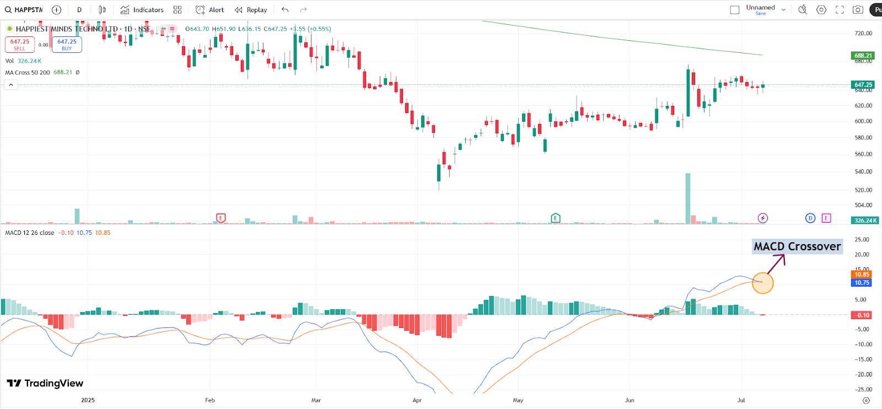Open symbol search for HAPPSTMNDS
This screenshot has height=409, width=882.
[x=24, y=10]
